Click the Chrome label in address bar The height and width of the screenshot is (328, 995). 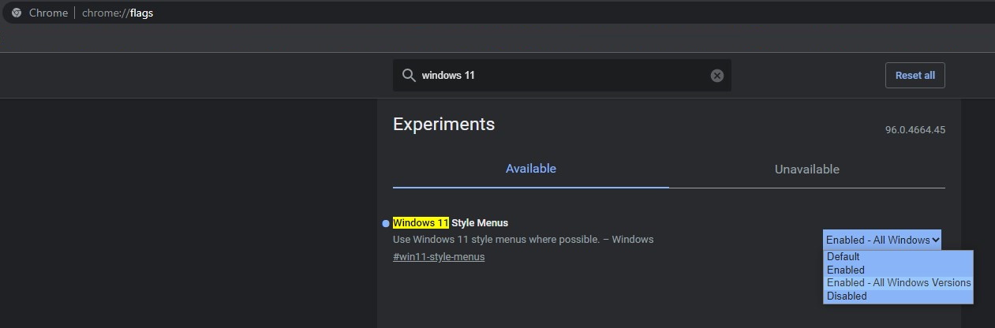point(48,13)
